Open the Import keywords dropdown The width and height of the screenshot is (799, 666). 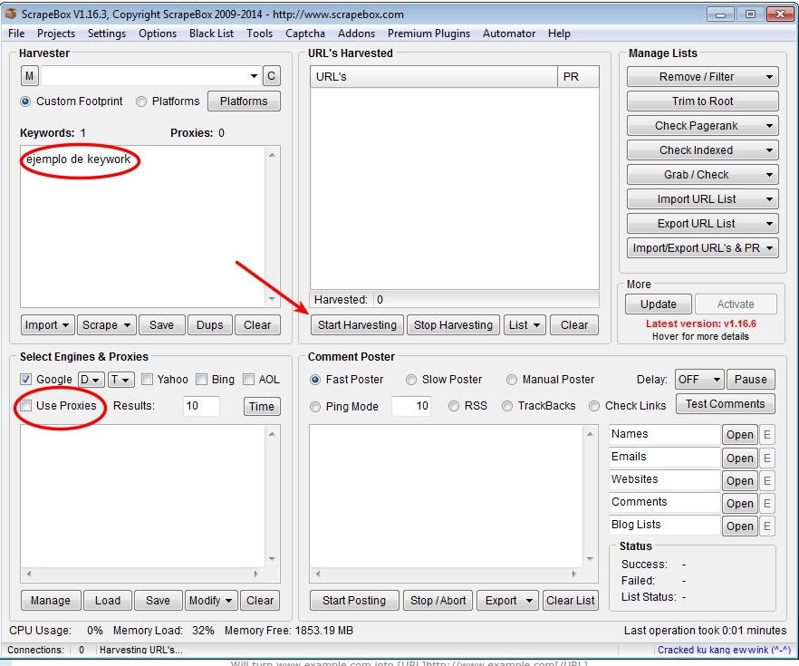pyautogui.click(x=47, y=324)
